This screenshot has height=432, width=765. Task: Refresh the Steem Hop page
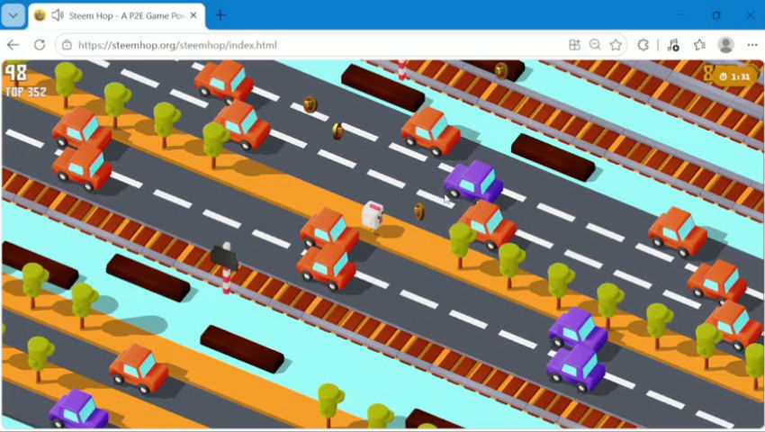tap(40, 45)
